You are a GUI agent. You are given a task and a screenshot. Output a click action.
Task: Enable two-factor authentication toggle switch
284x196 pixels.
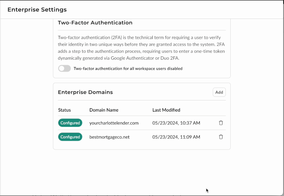click(64, 68)
